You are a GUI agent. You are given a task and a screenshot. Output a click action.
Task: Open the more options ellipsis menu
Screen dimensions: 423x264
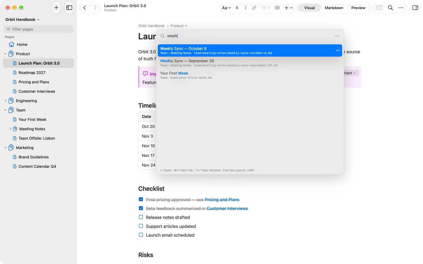[x=401, y=8]
